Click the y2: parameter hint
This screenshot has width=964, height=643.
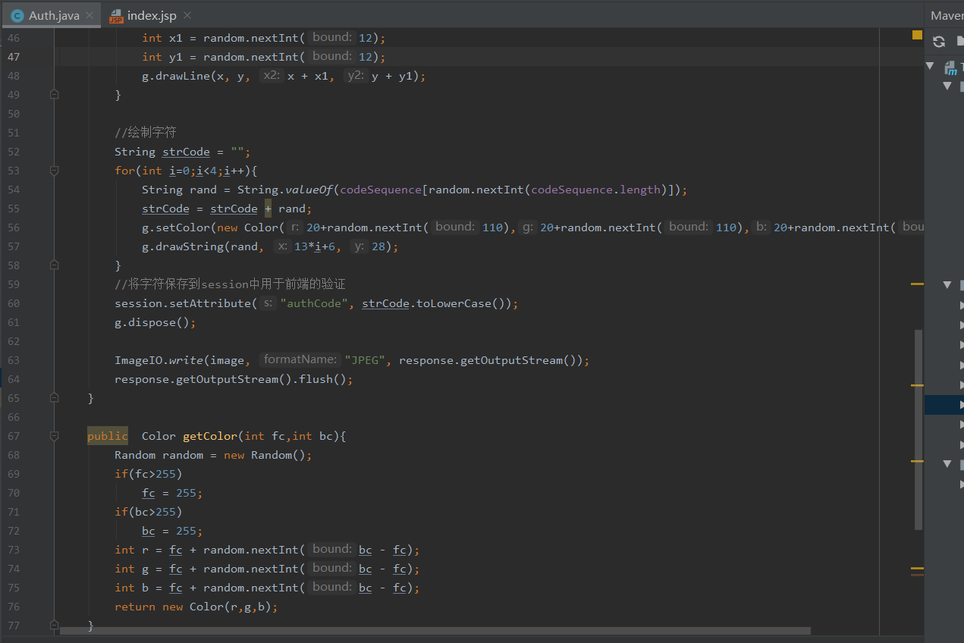tap(355, 76)
